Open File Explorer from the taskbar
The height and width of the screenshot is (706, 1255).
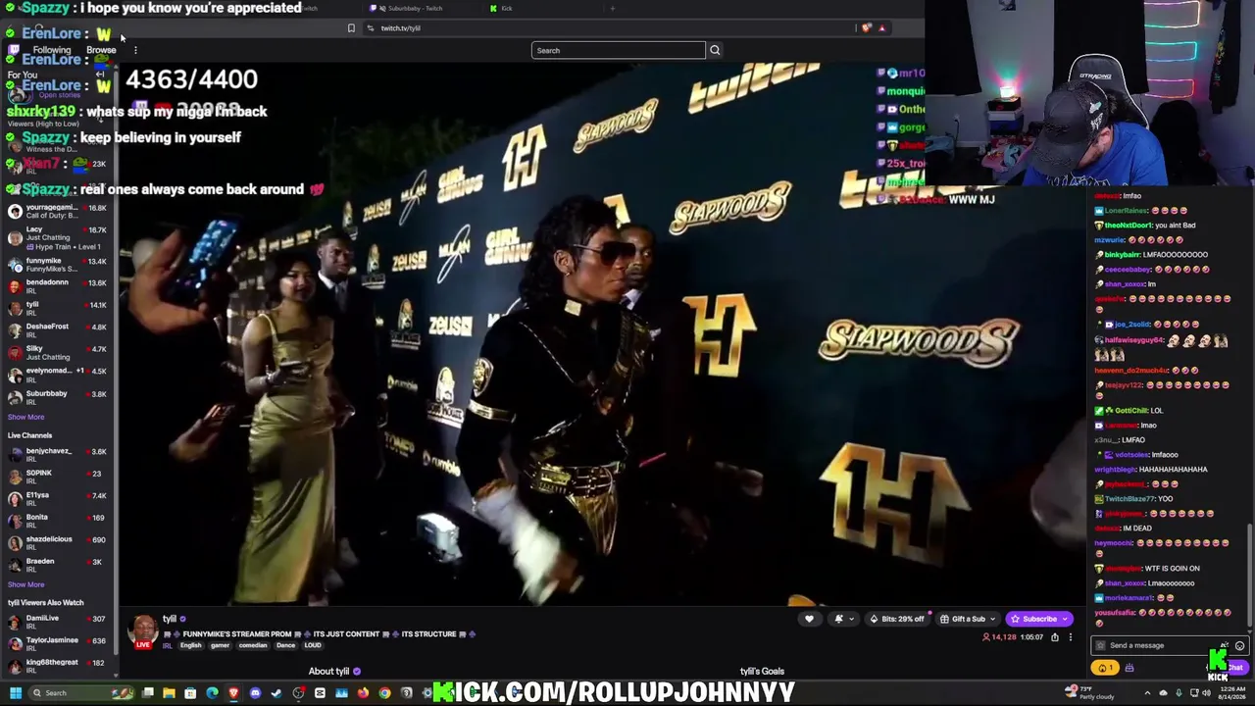tap(169, 693)
